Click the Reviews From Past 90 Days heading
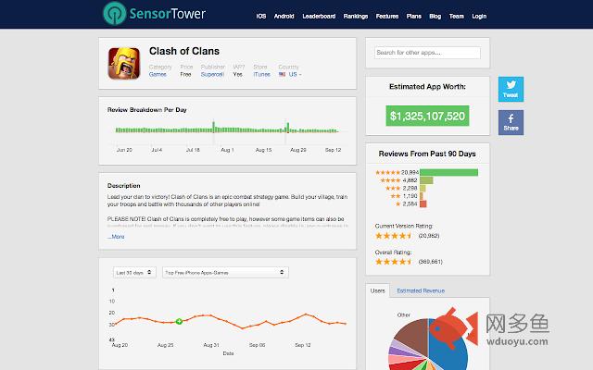This screenshot has width=593, height=370. pyautogui.click(x=427, y=154)
